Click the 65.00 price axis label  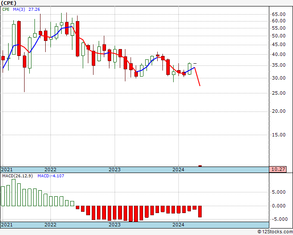[x=279, y=14]
